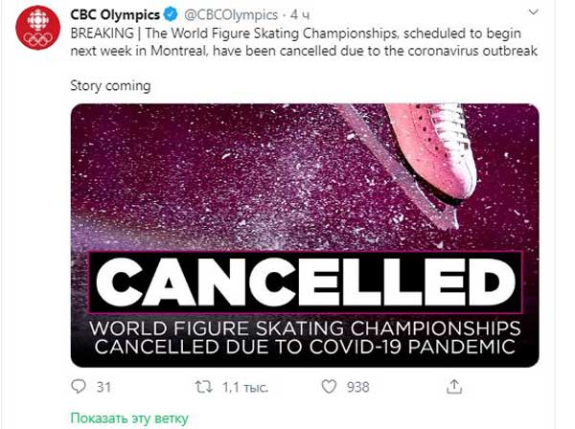575x429 pixels.
Task: Open the CBC Olympics display name
Action: click(x=115, y=15)
